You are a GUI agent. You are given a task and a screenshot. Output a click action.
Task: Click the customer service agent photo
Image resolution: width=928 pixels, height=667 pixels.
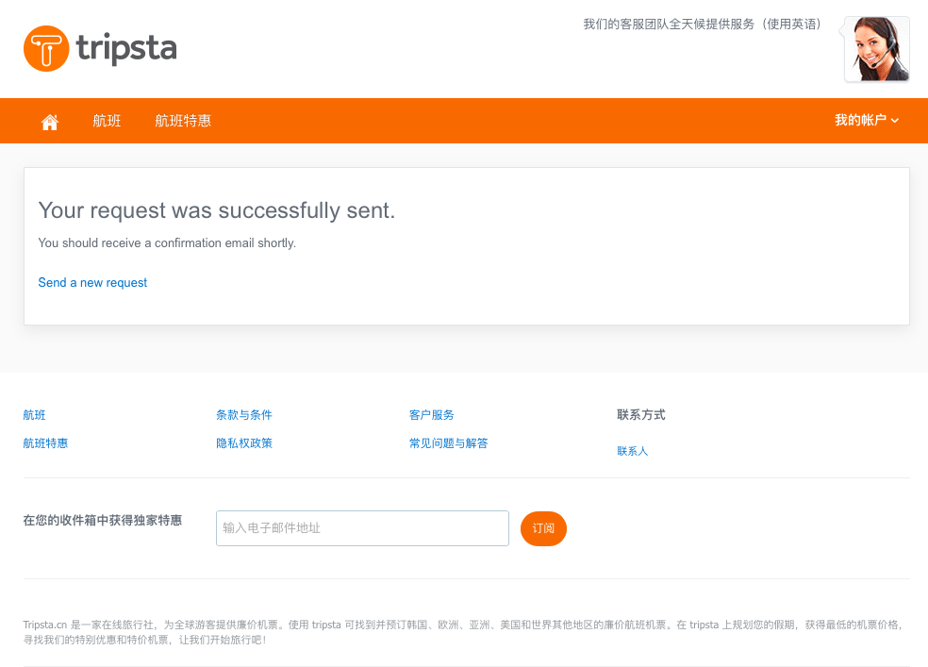pyautogui.click(x=876, y=49)
